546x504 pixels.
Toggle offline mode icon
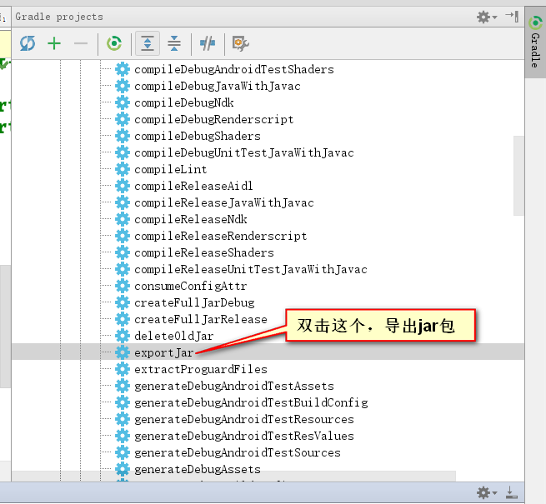tap(208, 43)
